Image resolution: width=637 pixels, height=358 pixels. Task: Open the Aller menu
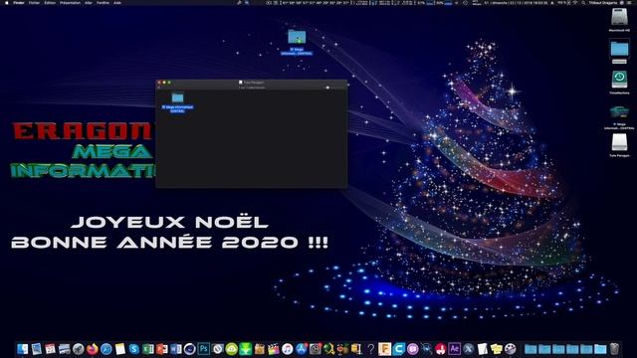tap(89, 2)
